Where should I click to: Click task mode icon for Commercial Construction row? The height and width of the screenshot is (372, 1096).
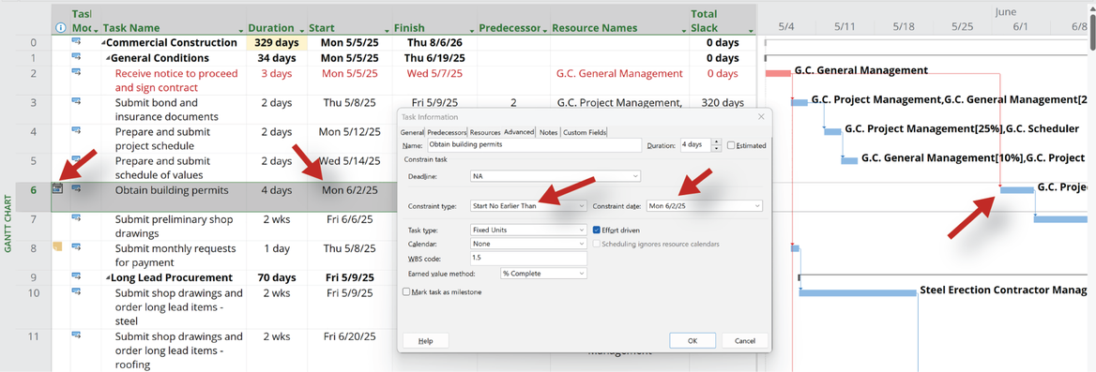tap(76, 41)
